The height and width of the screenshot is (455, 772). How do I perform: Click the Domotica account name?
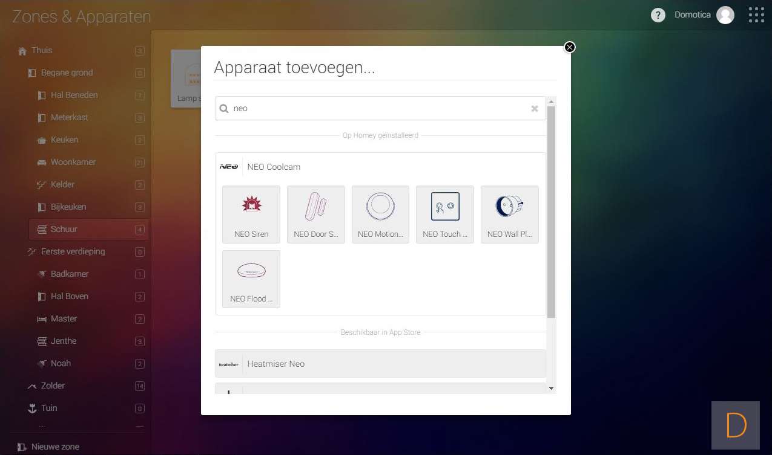[693, 15]
